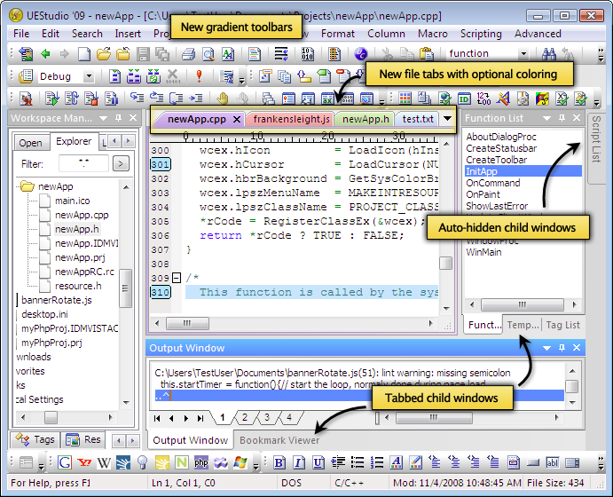The height and width of the screenshot is (497, 613).
Task: Click the Yahoo search icon
Action: point(84,462)
